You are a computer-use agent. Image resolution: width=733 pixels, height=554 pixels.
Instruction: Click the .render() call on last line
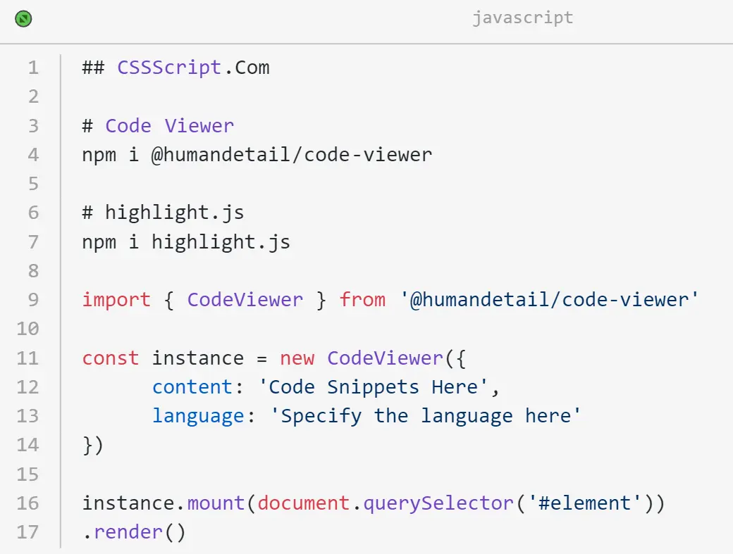134,532
